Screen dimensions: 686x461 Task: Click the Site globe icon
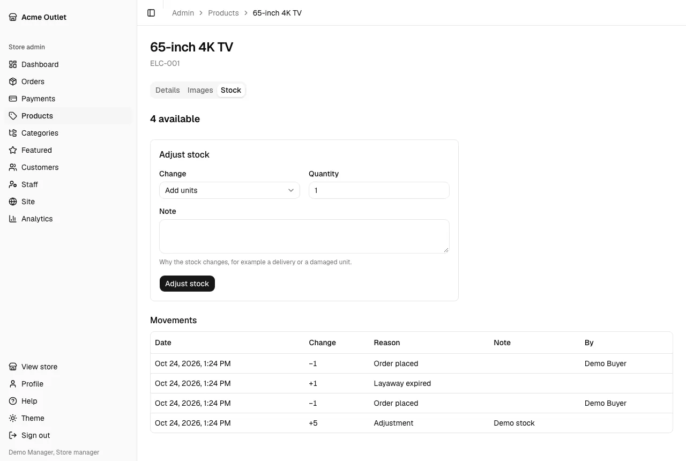point(13,202)
